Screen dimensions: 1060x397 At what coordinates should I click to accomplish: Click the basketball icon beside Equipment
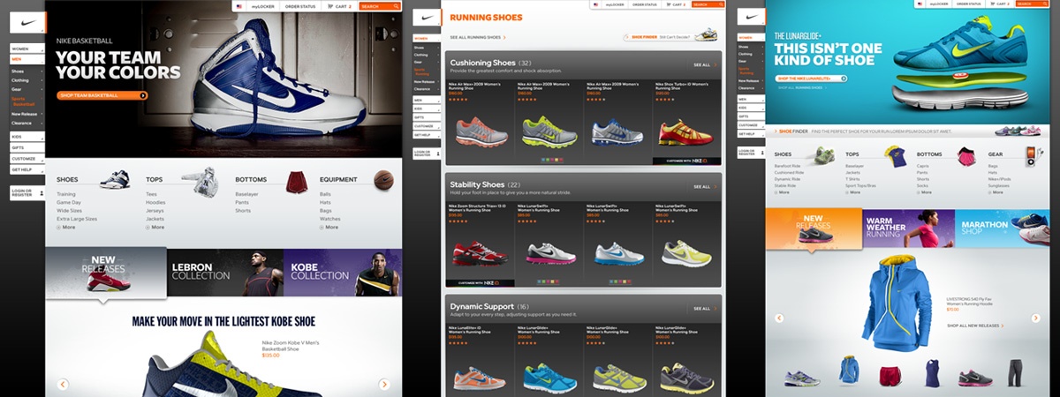pos(382,180)
